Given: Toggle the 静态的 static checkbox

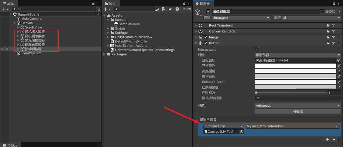Looking at the screenshot, I should pos(322,11).
